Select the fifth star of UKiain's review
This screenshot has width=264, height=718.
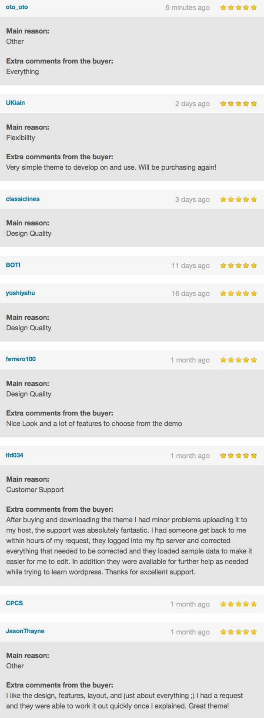click(x=254, y=104)
